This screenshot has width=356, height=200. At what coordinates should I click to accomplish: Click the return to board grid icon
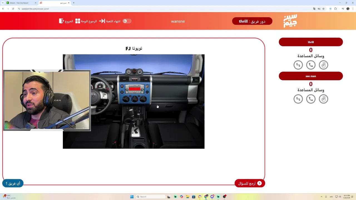(78, 21)
